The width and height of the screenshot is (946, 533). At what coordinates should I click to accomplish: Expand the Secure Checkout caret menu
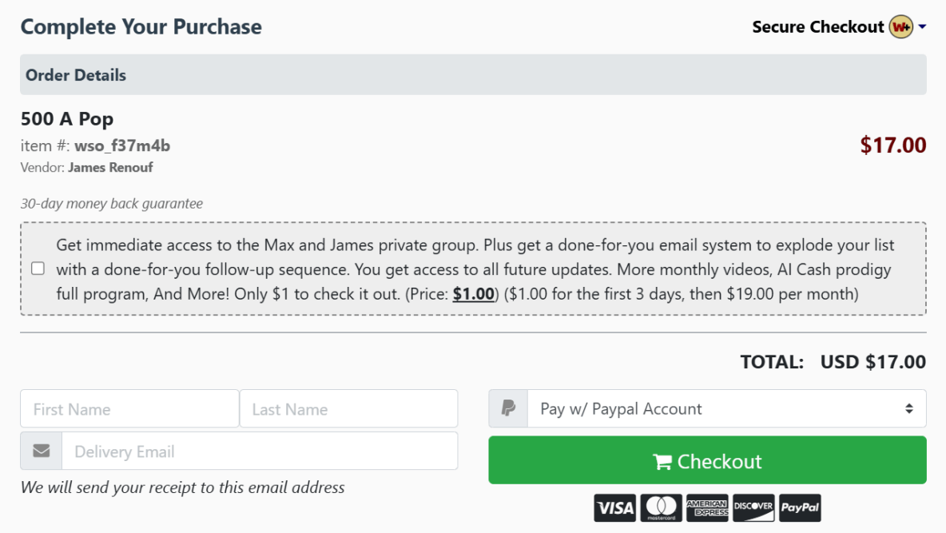pyautogui.click(x=922, y=27)
